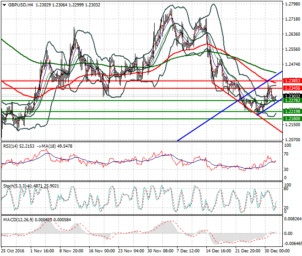Click the 1 Nov 16:00 time label
Viewport: 302px width, 256px height.
click(x=42, y=251)
